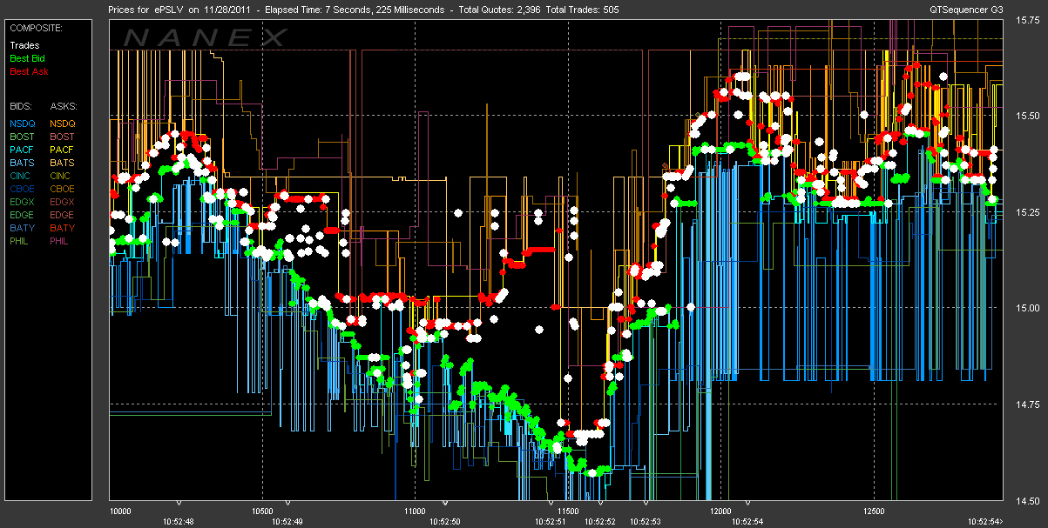Select BATS in the ASKS column
1048x528 pixels.
pos(64,163)
